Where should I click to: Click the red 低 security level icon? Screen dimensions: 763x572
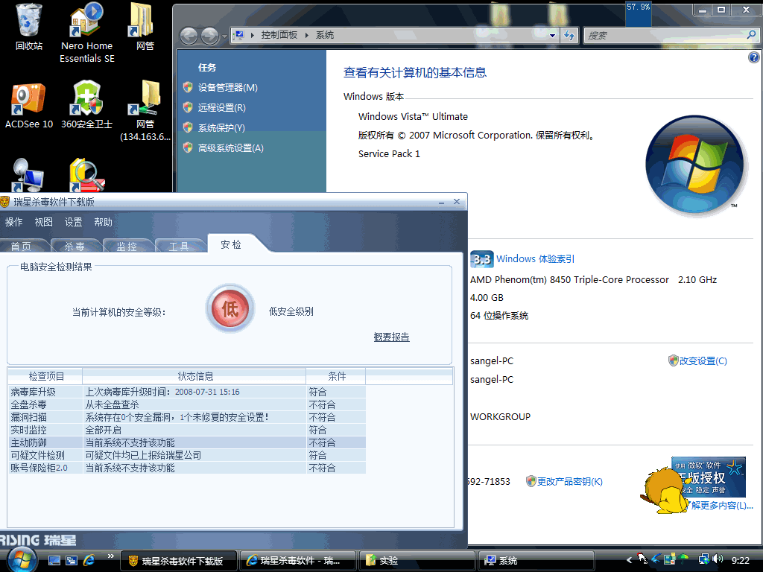coord(229,309)
